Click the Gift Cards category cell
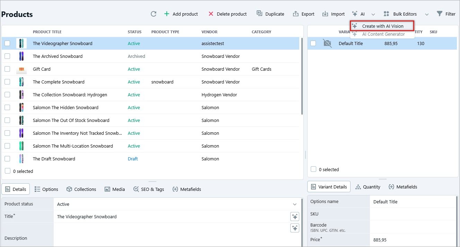 click(262, 69)
